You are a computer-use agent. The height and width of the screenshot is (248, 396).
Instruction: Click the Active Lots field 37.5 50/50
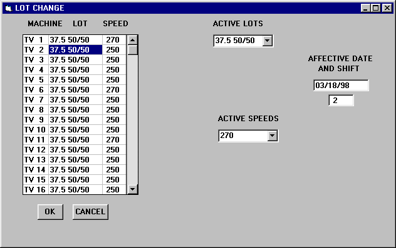pos(238,41)
